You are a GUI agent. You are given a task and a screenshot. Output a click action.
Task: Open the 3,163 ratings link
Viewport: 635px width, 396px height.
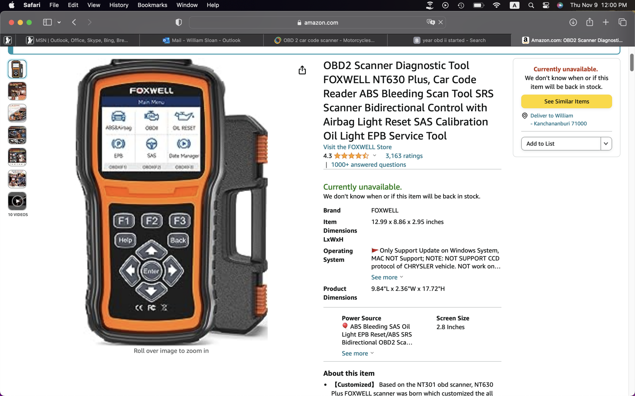[x=404, y=156]
